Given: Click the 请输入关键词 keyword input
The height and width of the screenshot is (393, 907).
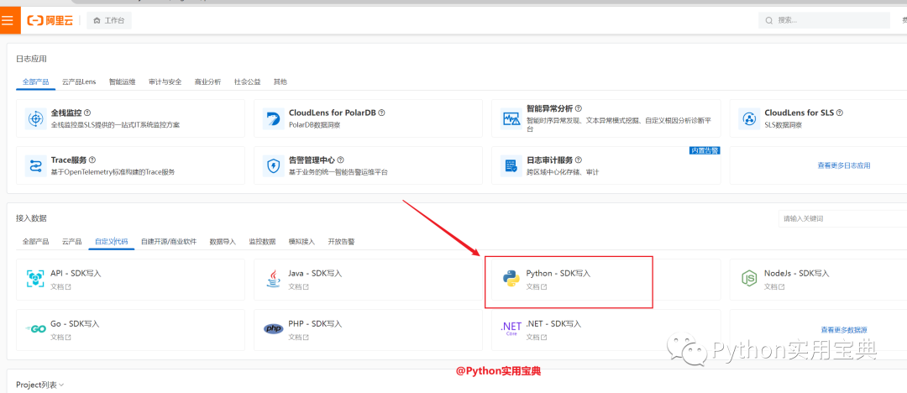Looking at the screenshot, I should click(x=842, y=219).
